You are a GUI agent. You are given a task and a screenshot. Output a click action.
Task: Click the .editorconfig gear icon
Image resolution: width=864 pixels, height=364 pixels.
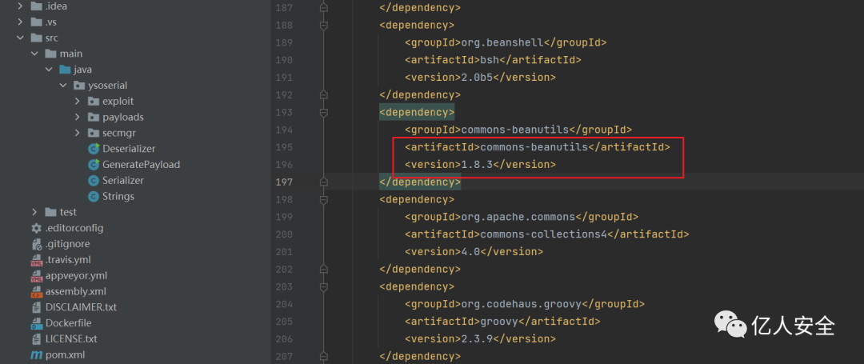click(x=36, y=228)
